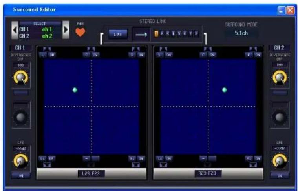
Task: Click the L button in the CH 2 panel
Action: click(x=160, y=55)
